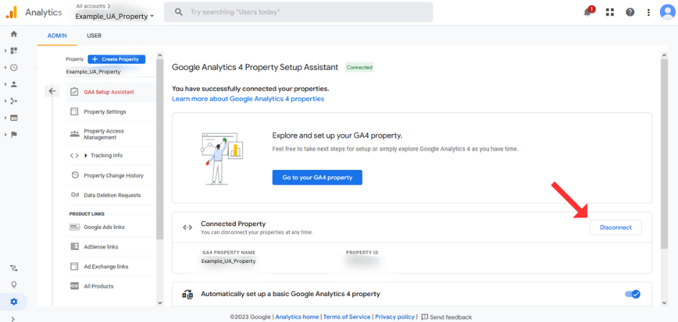Open the Conversions flag icon
This screenshot has width=678, height=322.
point(14,135)
